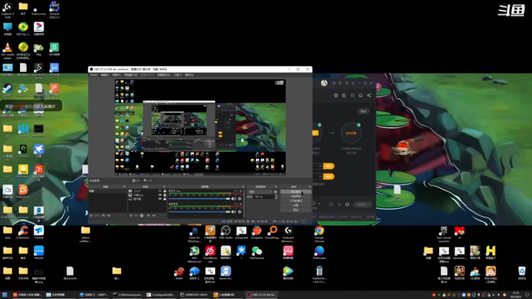This screenshot has width=532, height=299.
Task: Move selected scene down arrow
Action: [108, 215]
